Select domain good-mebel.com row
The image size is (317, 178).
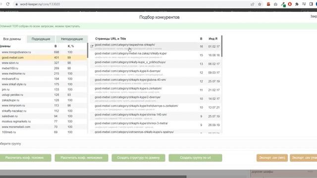click(x=44, y=57)
